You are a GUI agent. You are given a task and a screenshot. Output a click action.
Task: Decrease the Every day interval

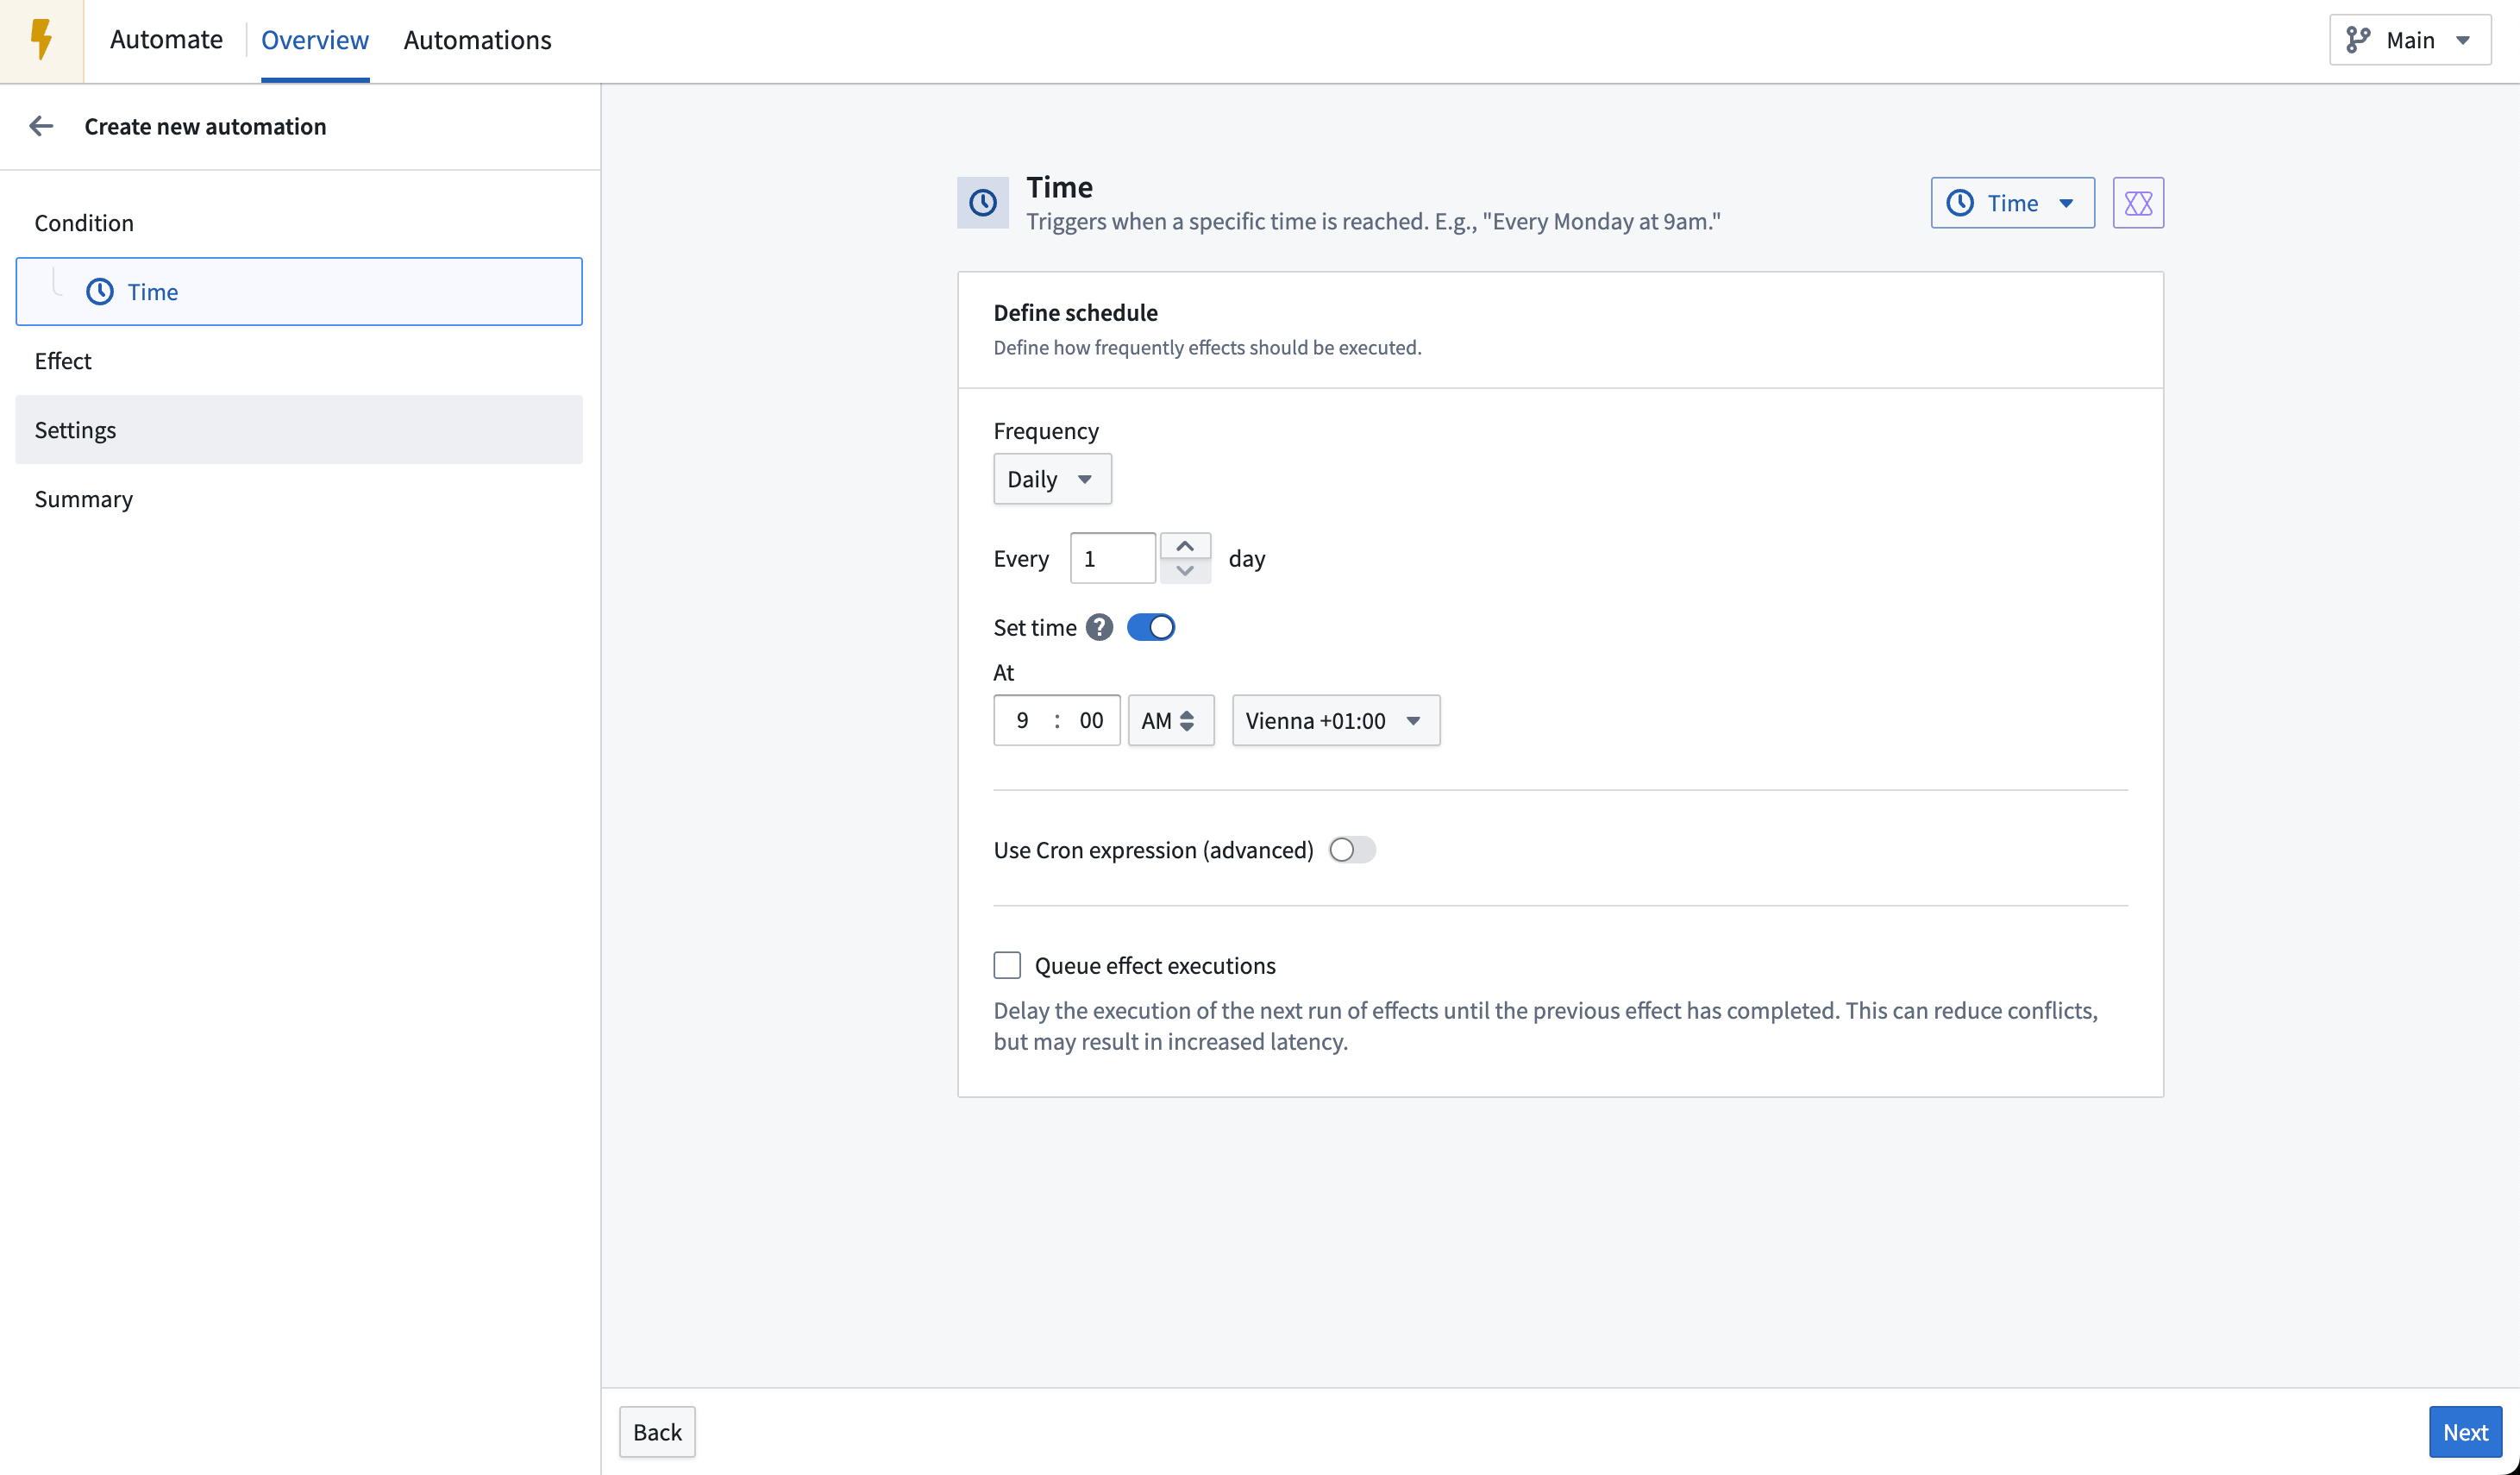(1185, 571)
